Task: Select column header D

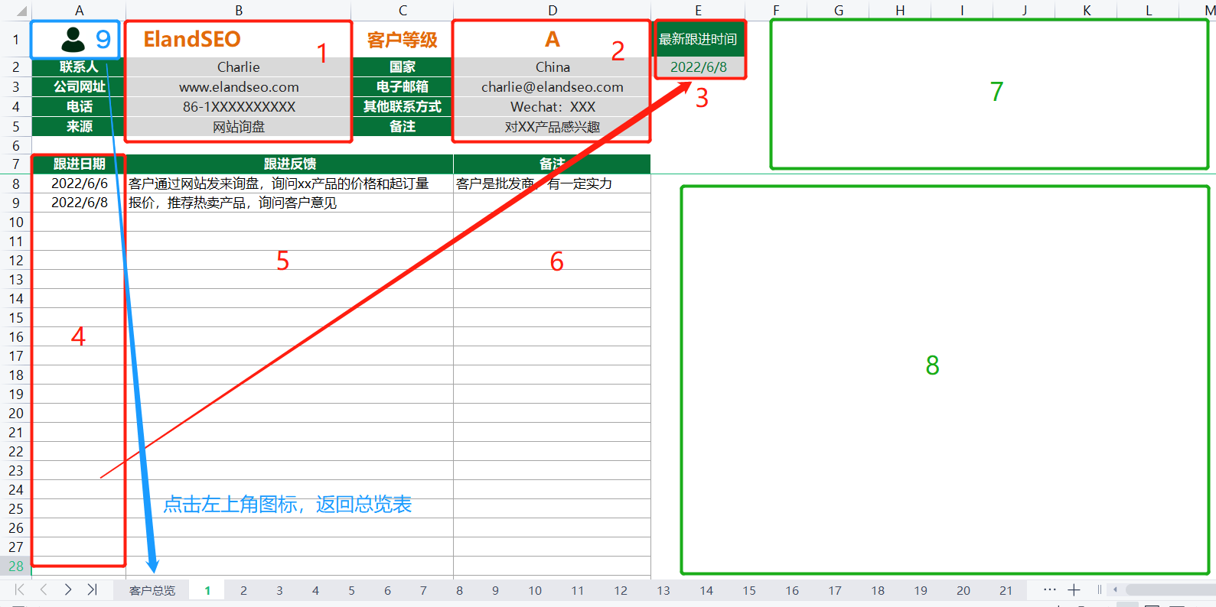Action: 553,10
